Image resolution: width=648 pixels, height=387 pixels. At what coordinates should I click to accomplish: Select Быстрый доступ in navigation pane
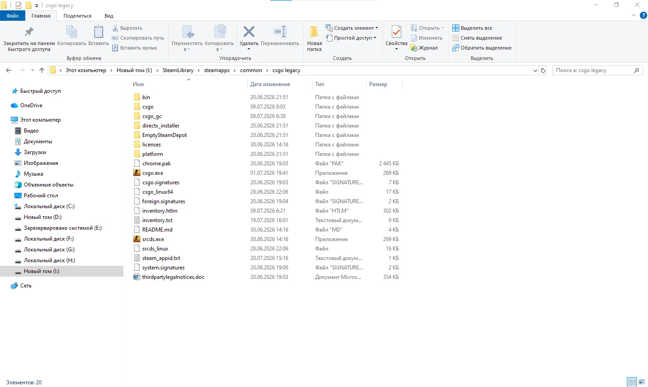click(x=41, y=91)
